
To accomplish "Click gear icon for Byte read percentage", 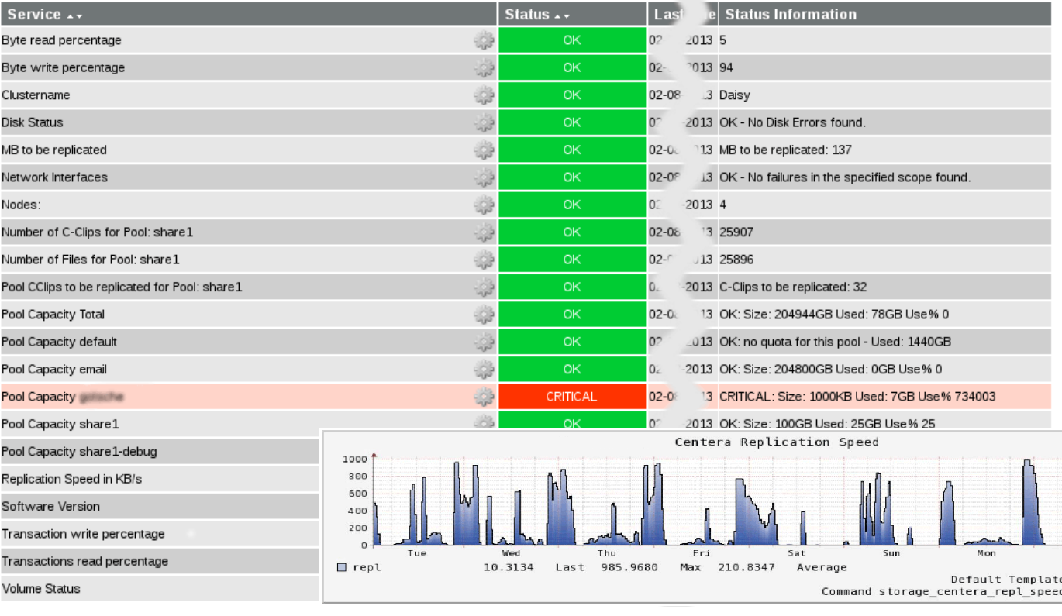I will (484, 41).
